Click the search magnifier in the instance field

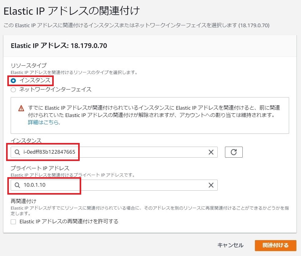(x=17, y=152)
